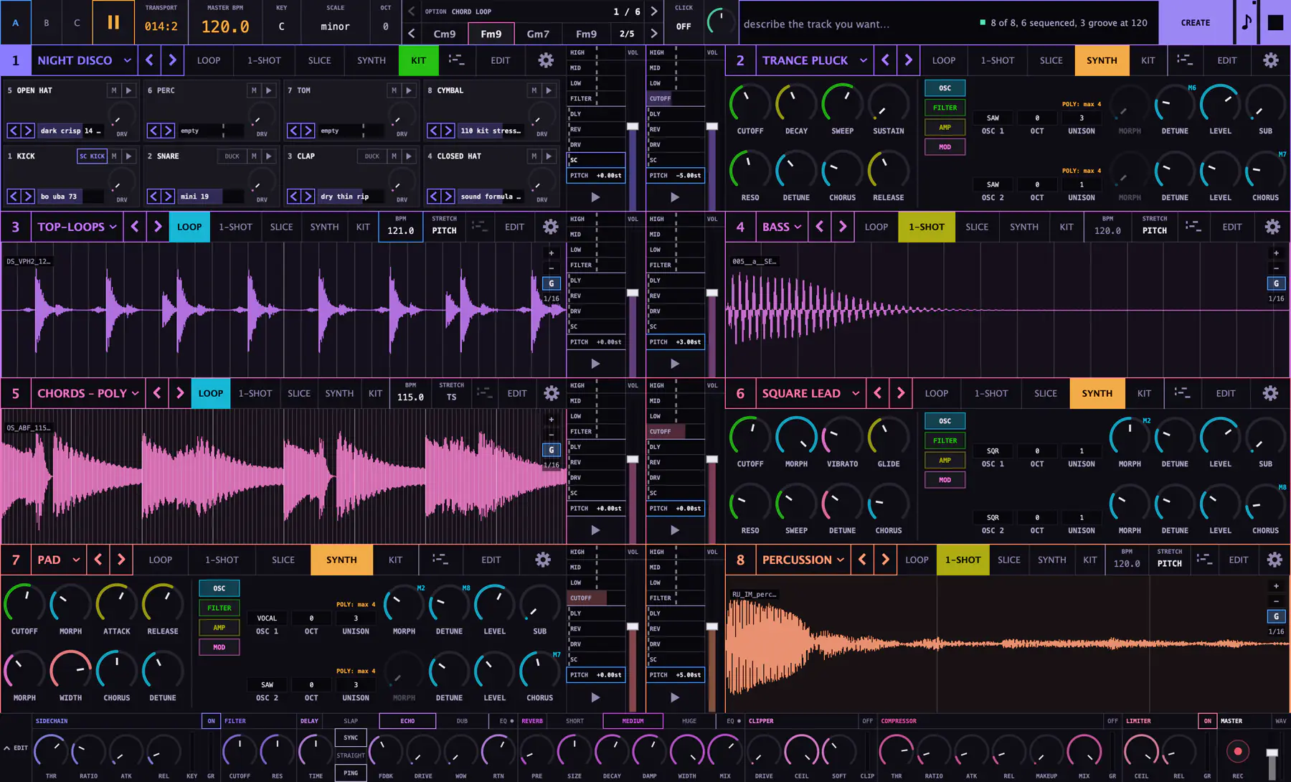
Task: Zoom in Top-Loops waveform with plus
Action: pos(551,253)
